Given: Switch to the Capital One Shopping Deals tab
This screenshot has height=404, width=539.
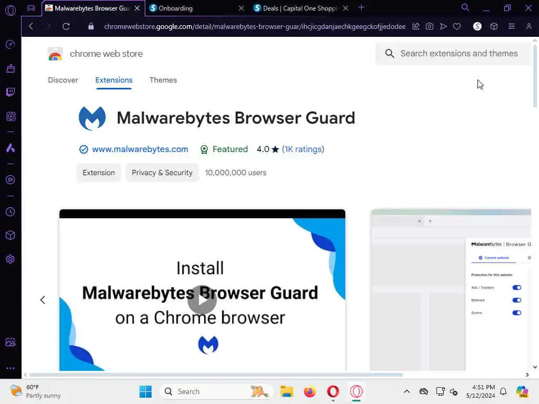Looking at the screenshot, I should [x=300, y=8].
